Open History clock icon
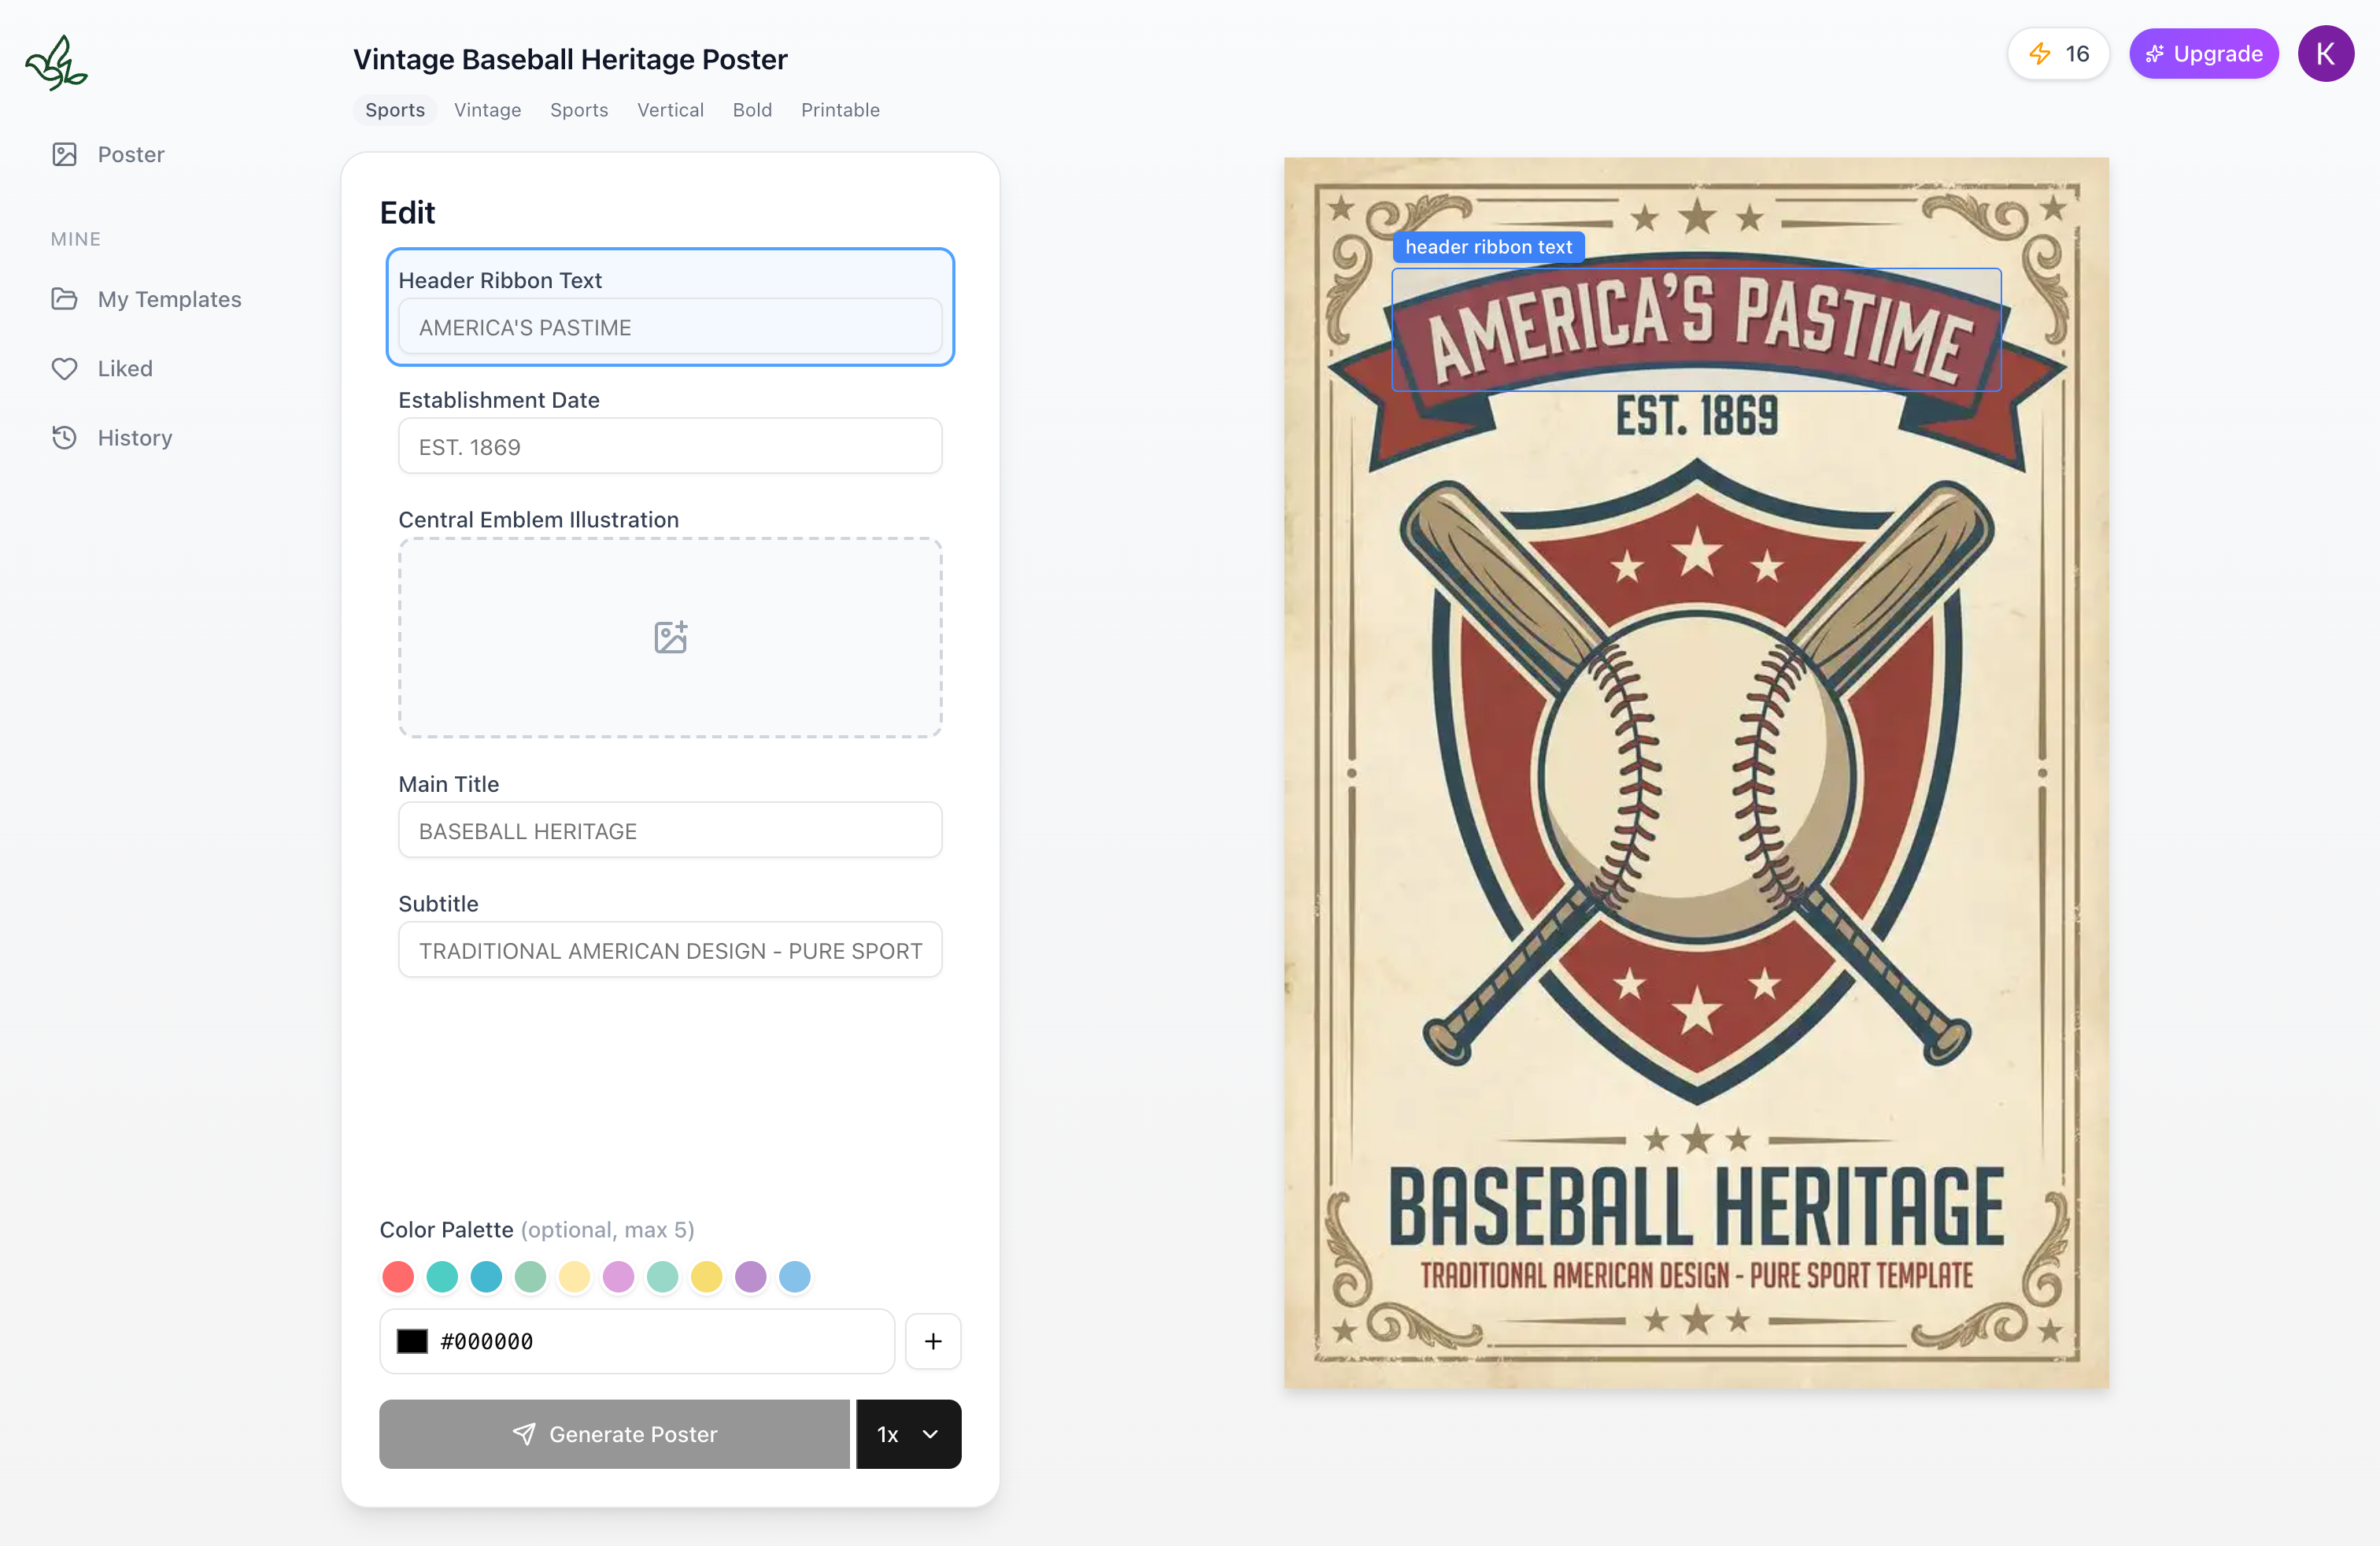Screen dimensions: 2380x1546 pos(65,438)
